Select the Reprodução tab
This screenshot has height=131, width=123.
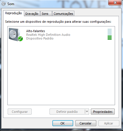coord(13,13)
